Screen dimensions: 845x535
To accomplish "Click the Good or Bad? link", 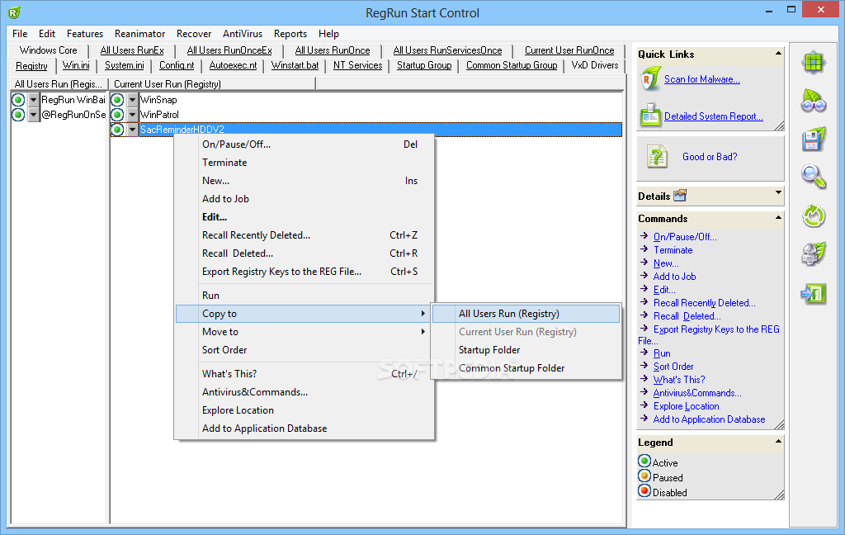I will (710, 157).
